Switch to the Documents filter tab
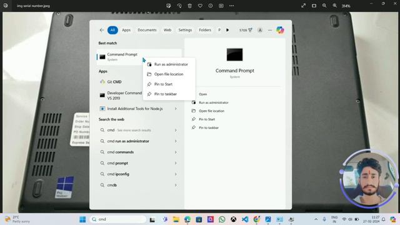 pyautogui.click(x=147, y=30)
